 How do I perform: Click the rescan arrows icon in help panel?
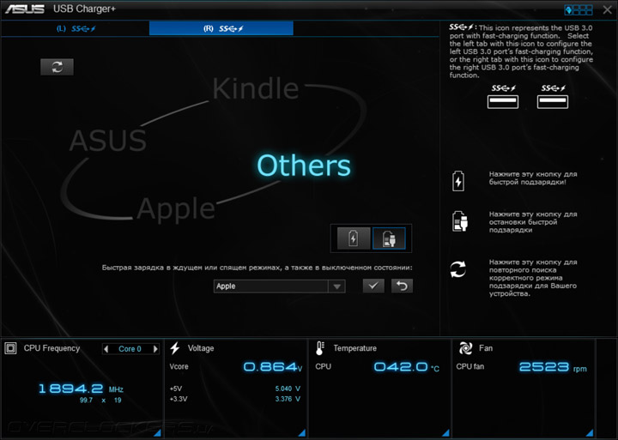coord(458,269)
